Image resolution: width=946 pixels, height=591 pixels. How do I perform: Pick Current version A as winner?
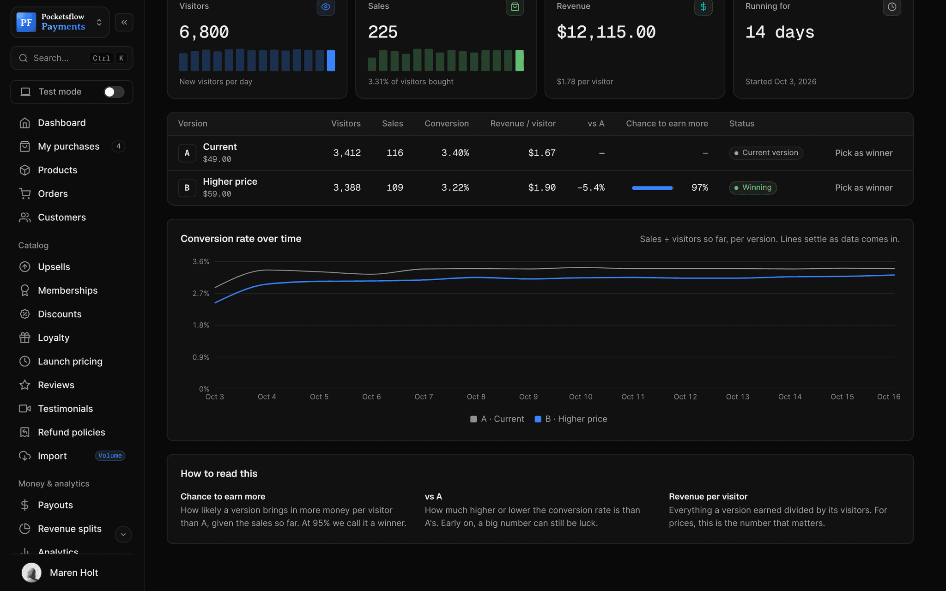point(864,153)
